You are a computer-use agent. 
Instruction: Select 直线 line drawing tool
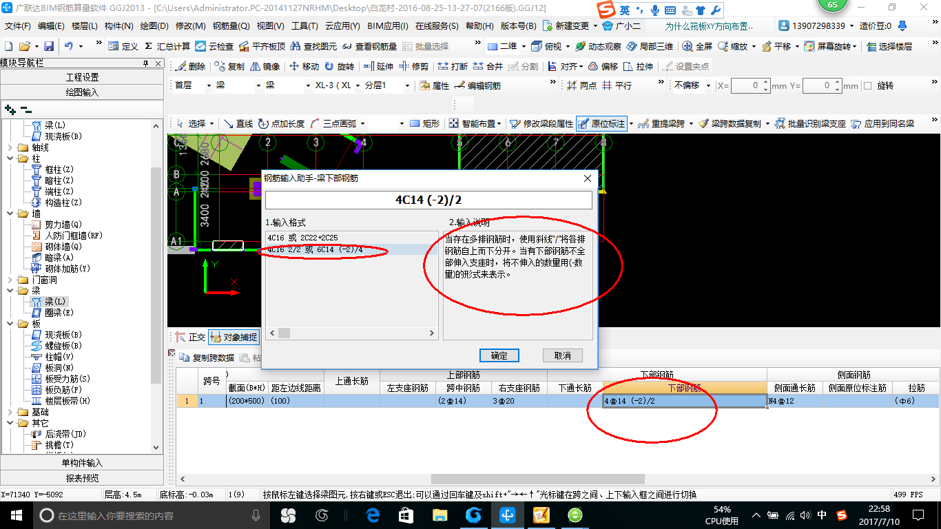[238, 123]
